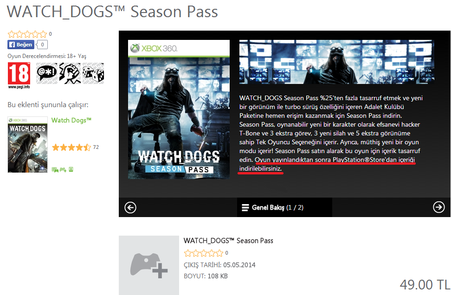451x295 pixels.
Task: Click the violence content descriptor icon
Action: pyautogui.click(x=70, y=73)
